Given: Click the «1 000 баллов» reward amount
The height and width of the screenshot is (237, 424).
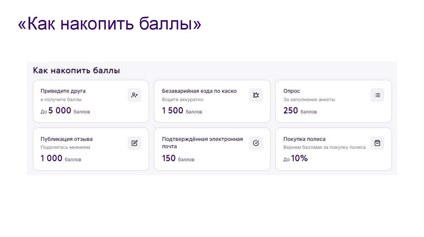Looking at the screenshot, I should point(60,159).
